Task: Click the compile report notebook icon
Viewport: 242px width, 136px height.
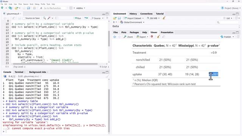Action: (57, 18)
